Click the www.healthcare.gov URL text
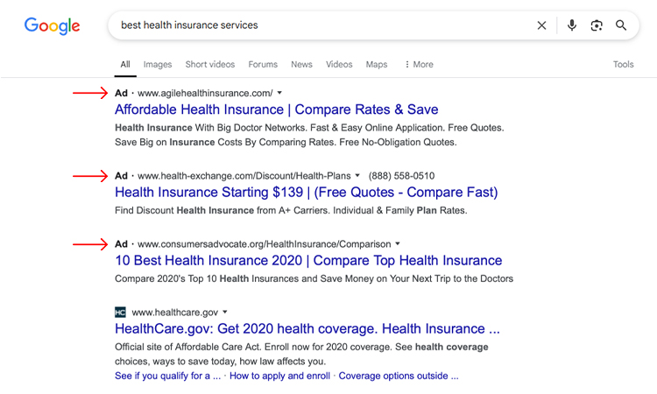 click(x=175, y=313)
